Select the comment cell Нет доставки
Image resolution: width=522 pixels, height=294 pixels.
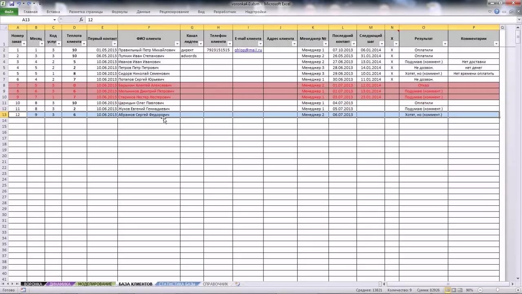click(x=473, y=62)
